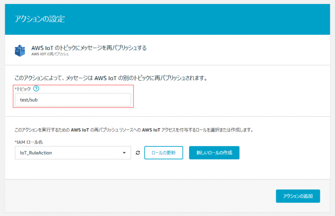This screenshot has width=335, height=216.
Task: Open the help icon beside トピック
Action: (36, 88)
